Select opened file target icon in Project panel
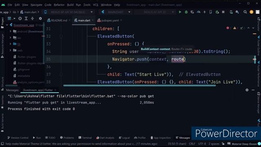The image size is (261, 147). [20, 18]
